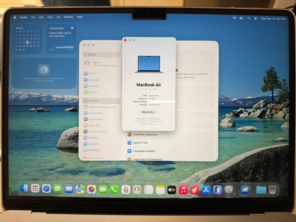The height and width of the screenshot is (222, 296).
Task: Open Contacts from the Dock
Action: tap(137, 190)
